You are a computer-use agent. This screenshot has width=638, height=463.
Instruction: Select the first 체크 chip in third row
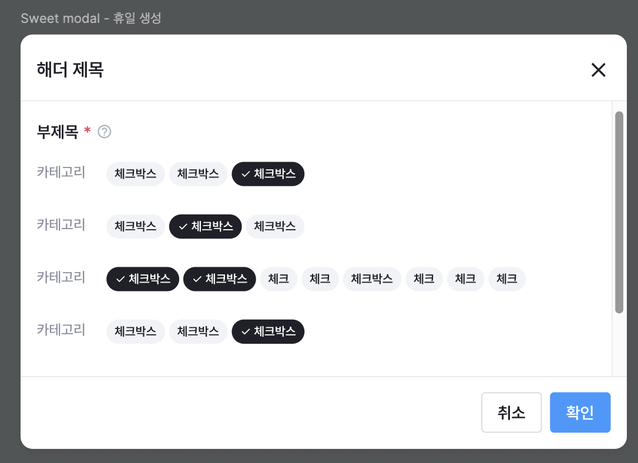tap(278, 279)
